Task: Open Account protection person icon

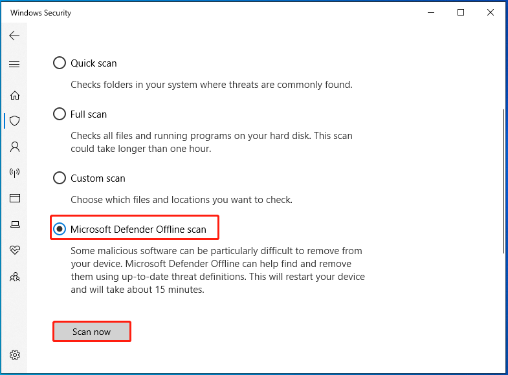Action: point(15,147)
